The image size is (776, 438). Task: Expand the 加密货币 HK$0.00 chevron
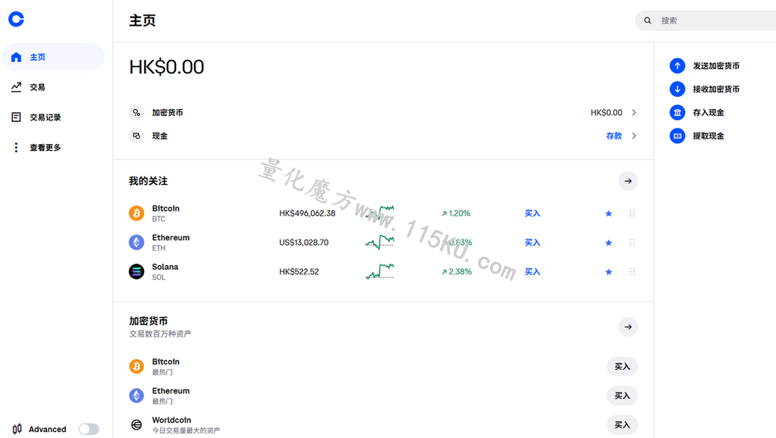tap(634, 113)
